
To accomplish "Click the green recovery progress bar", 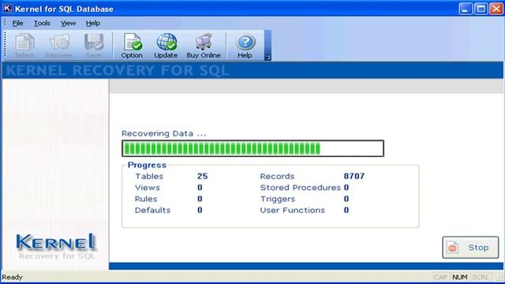I will click(252, 148).
